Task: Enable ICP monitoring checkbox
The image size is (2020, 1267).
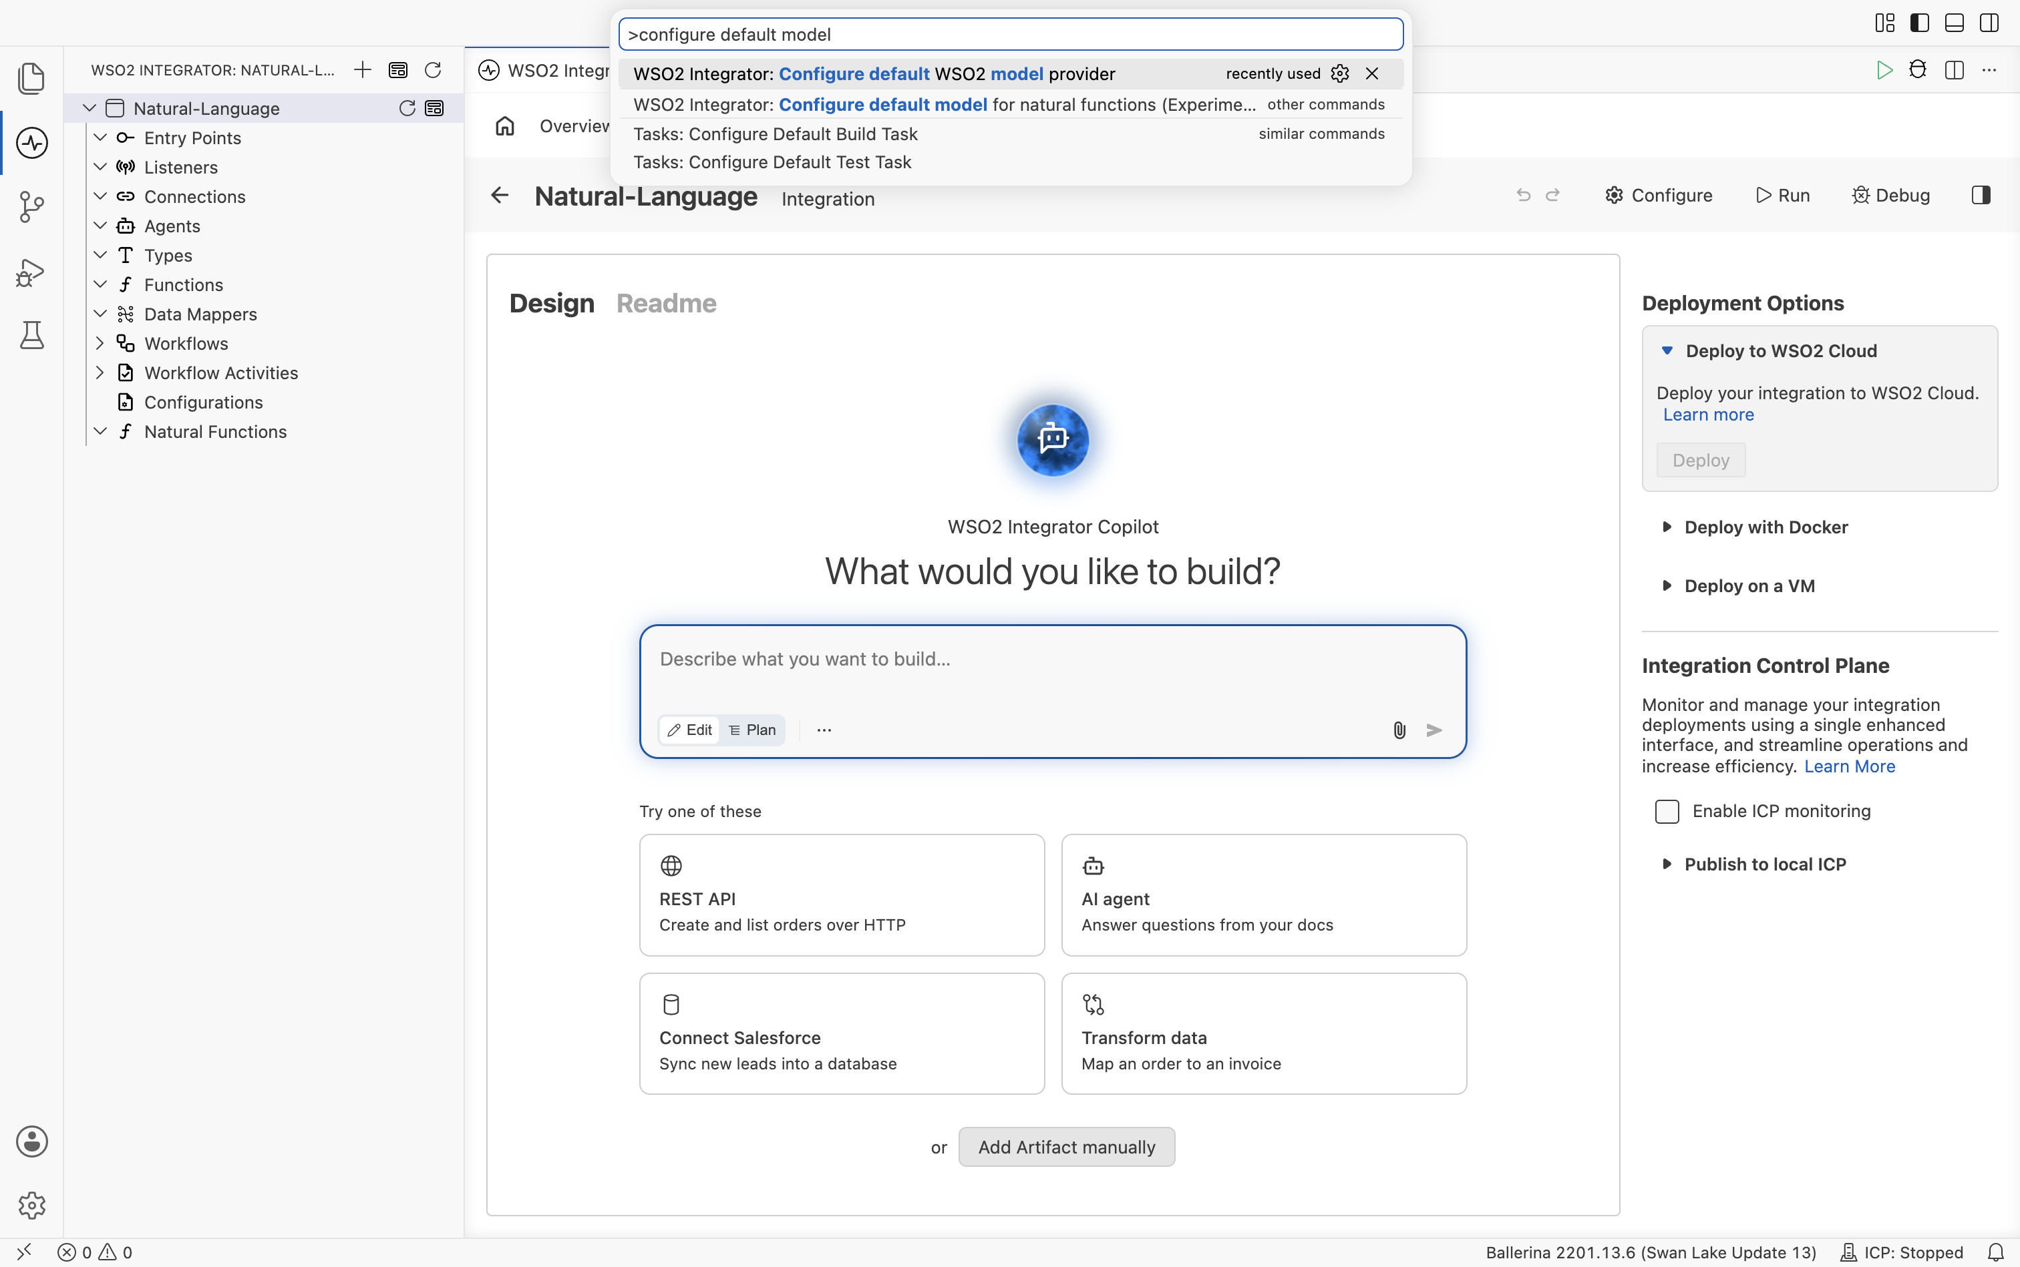Action: pyautogui.click(x=1667, y=811)
